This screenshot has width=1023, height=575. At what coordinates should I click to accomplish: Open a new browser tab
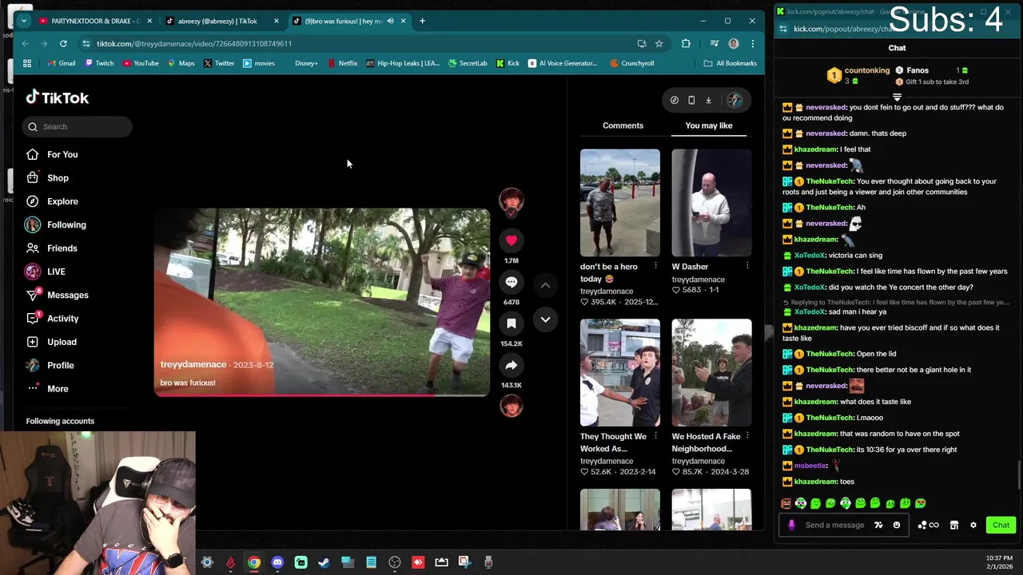(422, 21)
